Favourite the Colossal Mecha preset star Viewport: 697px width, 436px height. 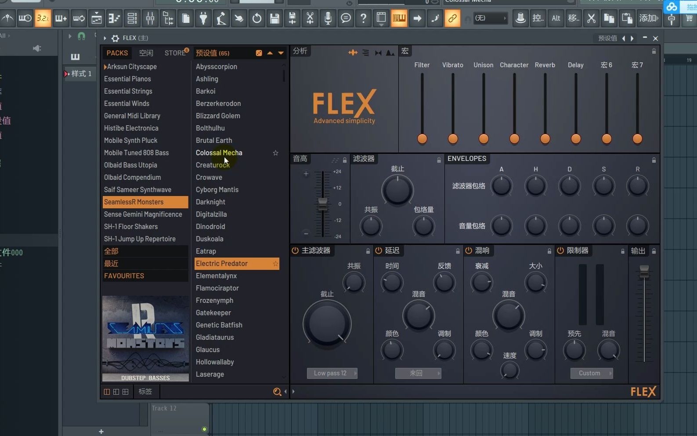pos(275,153)
